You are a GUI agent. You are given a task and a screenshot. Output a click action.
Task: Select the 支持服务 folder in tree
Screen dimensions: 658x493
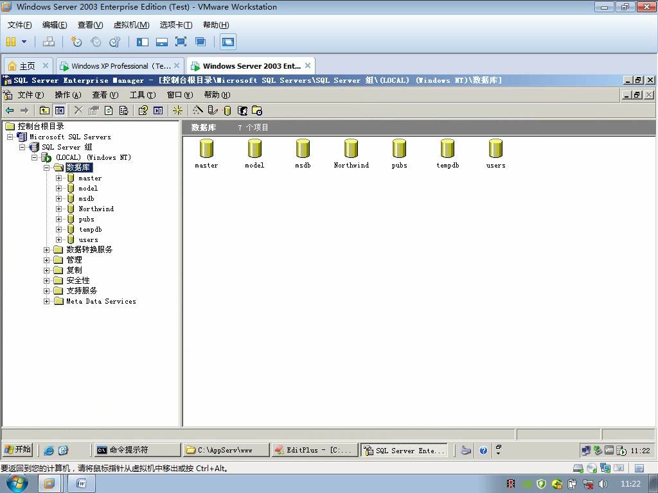(82, 291)
